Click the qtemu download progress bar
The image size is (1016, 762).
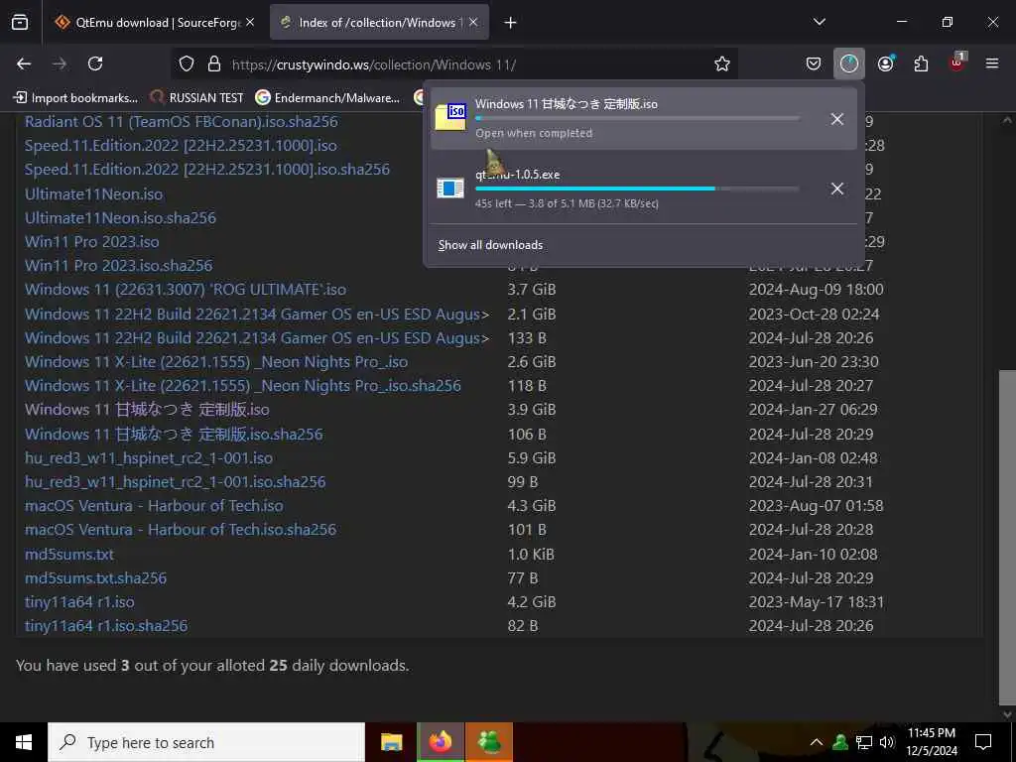pyautogui.click(x=637, y=189)
